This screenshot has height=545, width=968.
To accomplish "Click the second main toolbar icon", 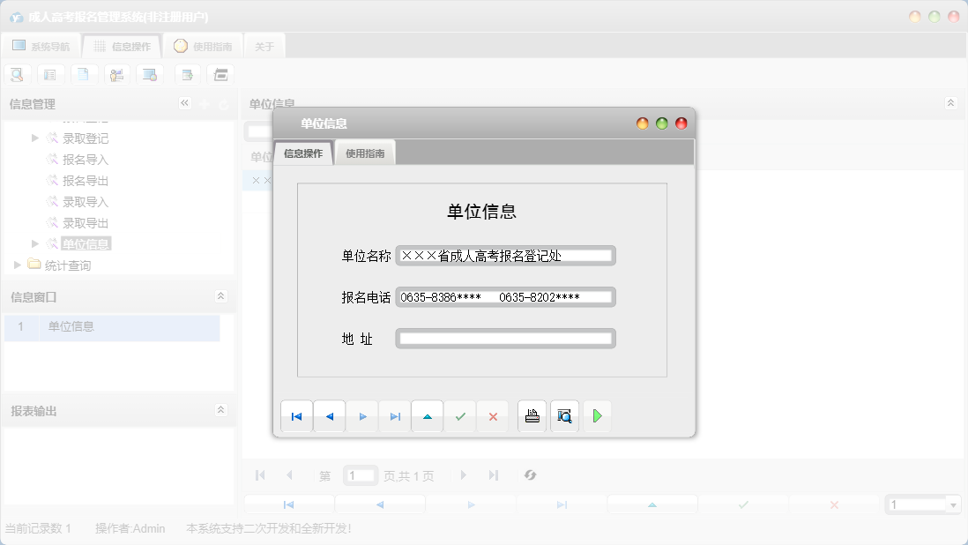I will pyautogui.click(x=50, y=75).
